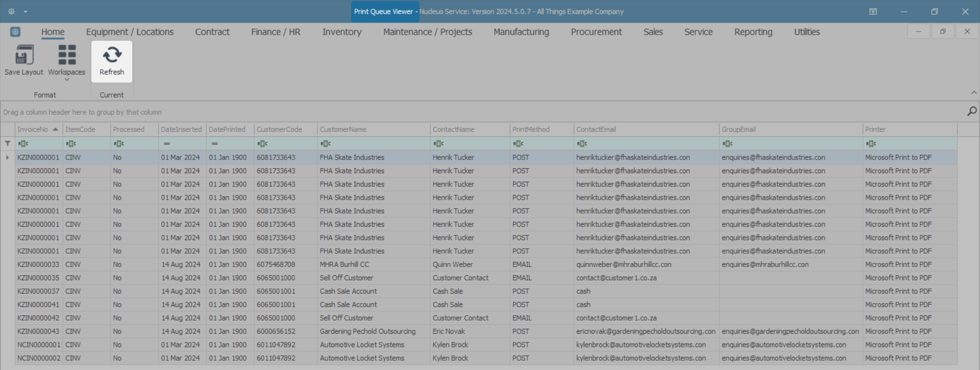Click the application gear icon in title bar
The image size is (980, 370).
11,11
